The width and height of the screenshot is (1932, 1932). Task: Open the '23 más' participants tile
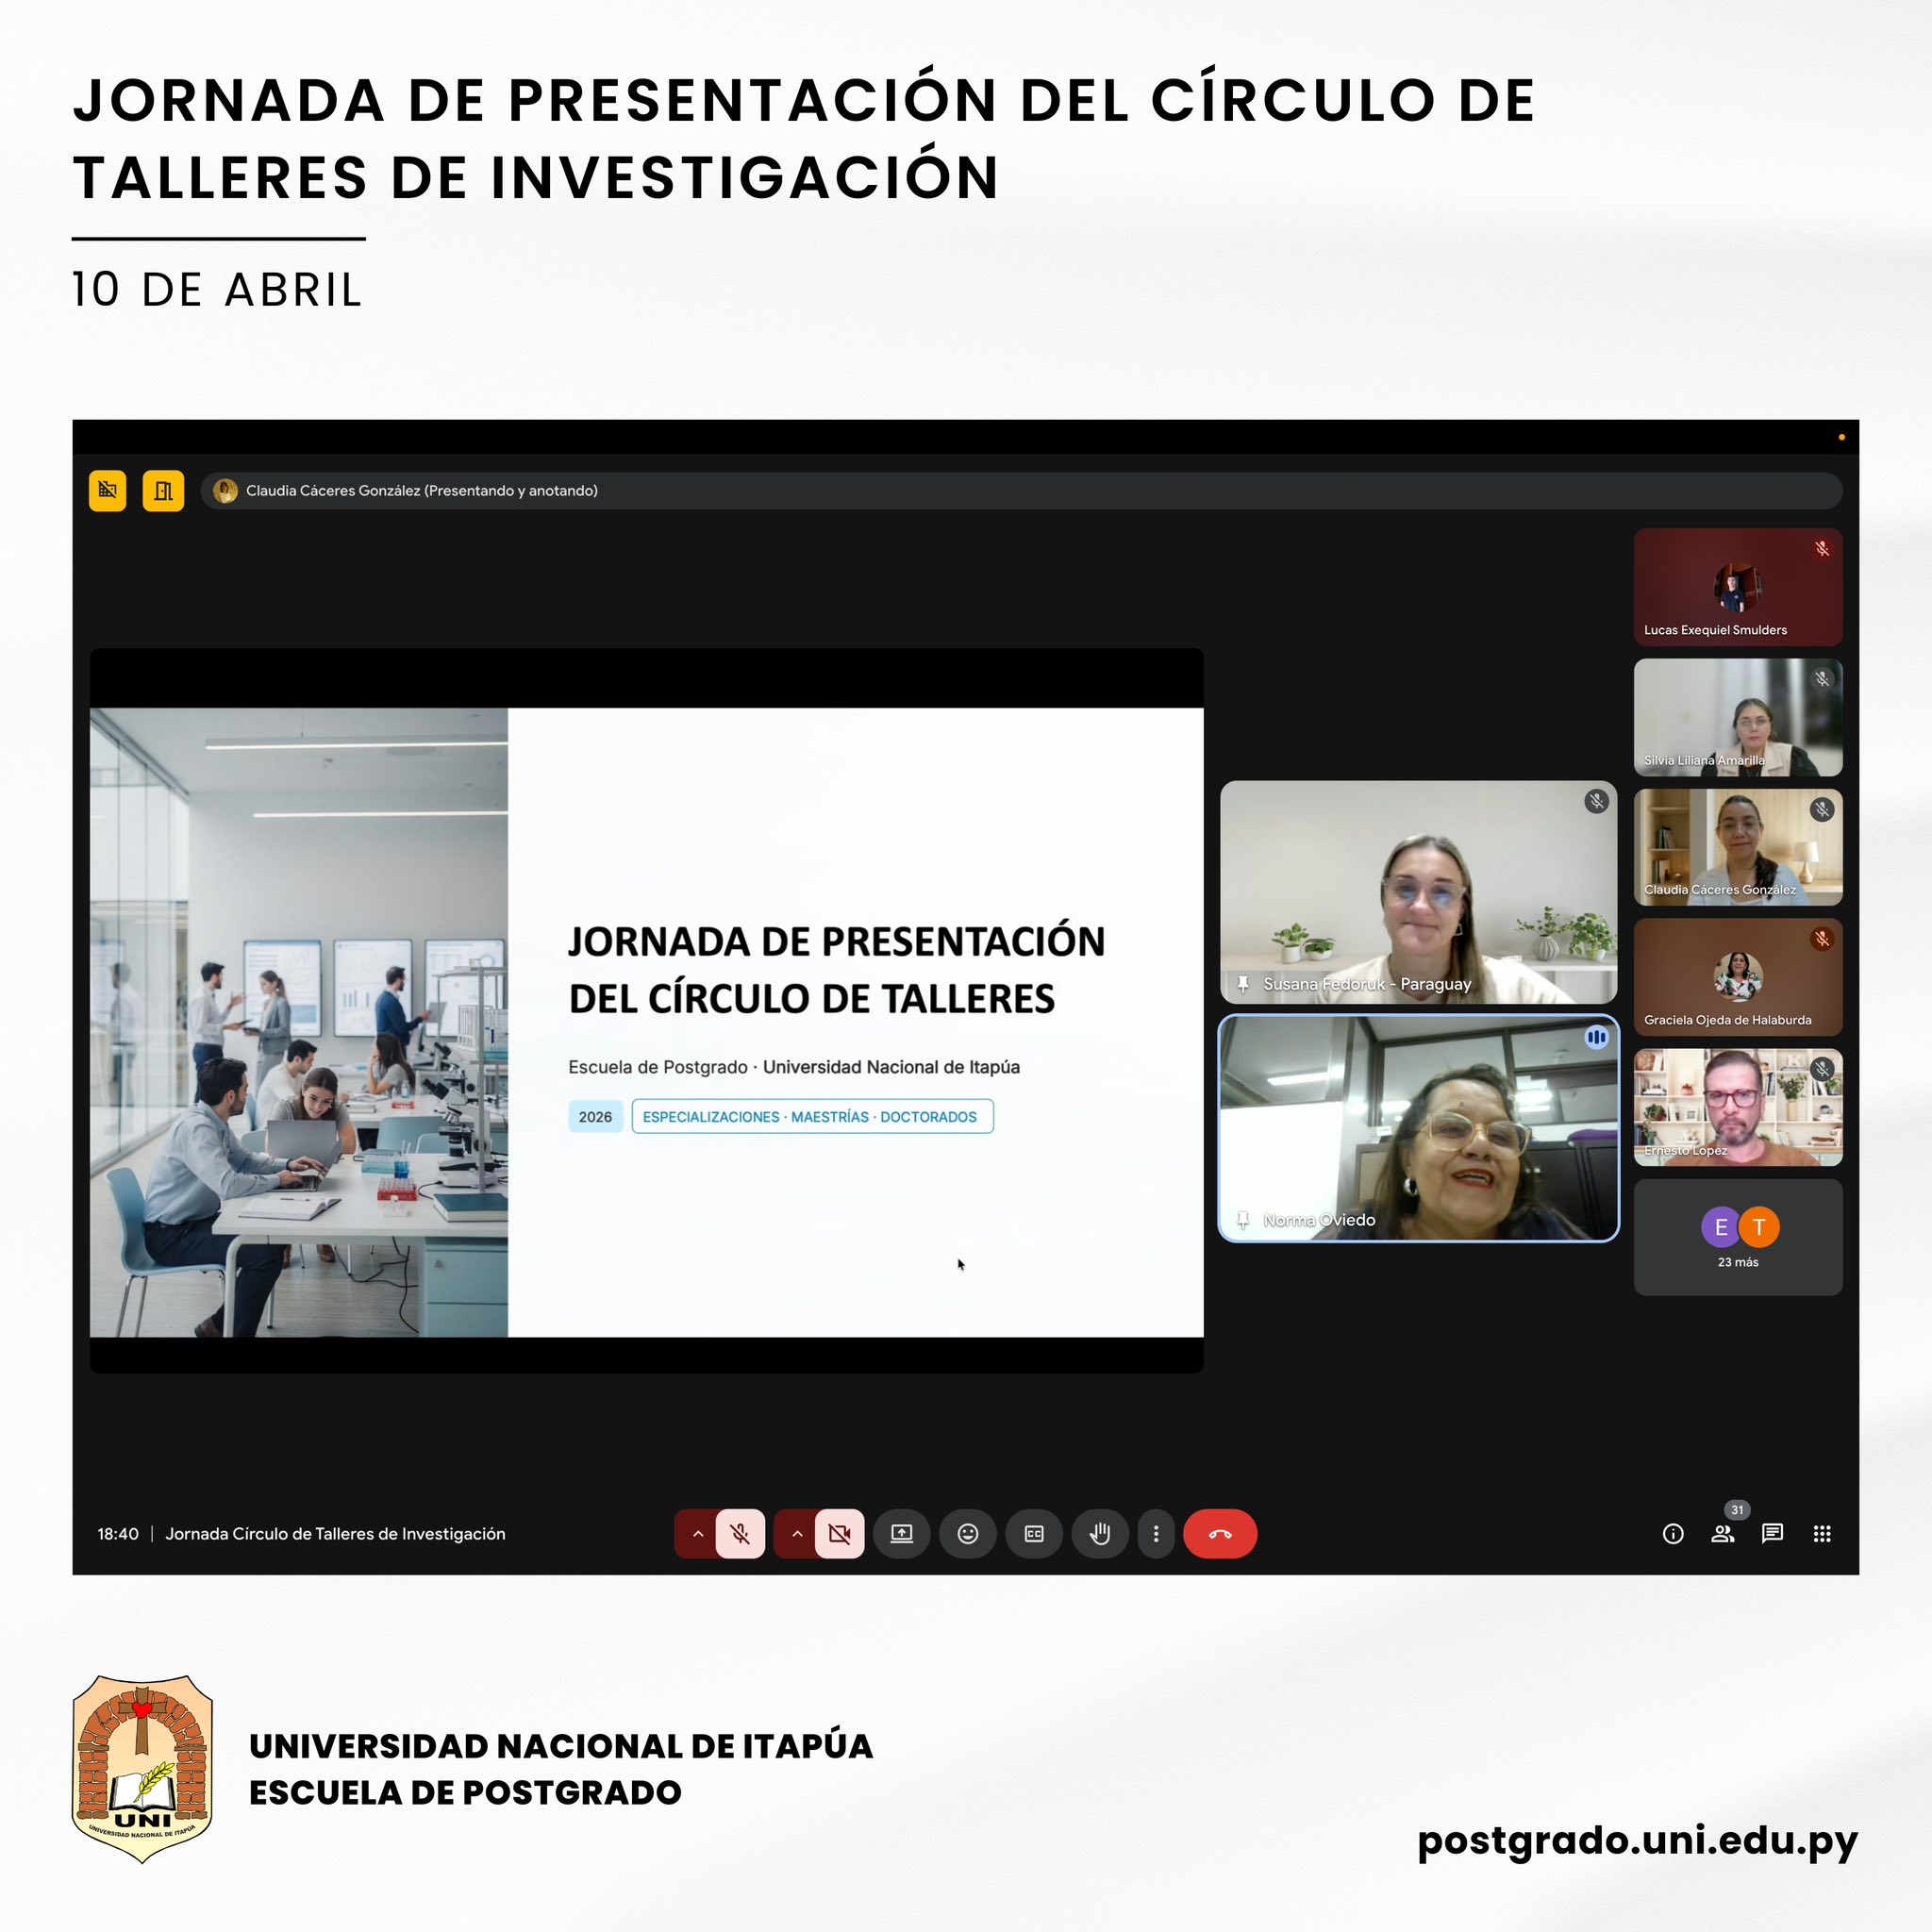pyautogui.click(x=1737, y=1237)
